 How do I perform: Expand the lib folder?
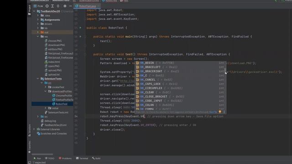click(38, 28)
